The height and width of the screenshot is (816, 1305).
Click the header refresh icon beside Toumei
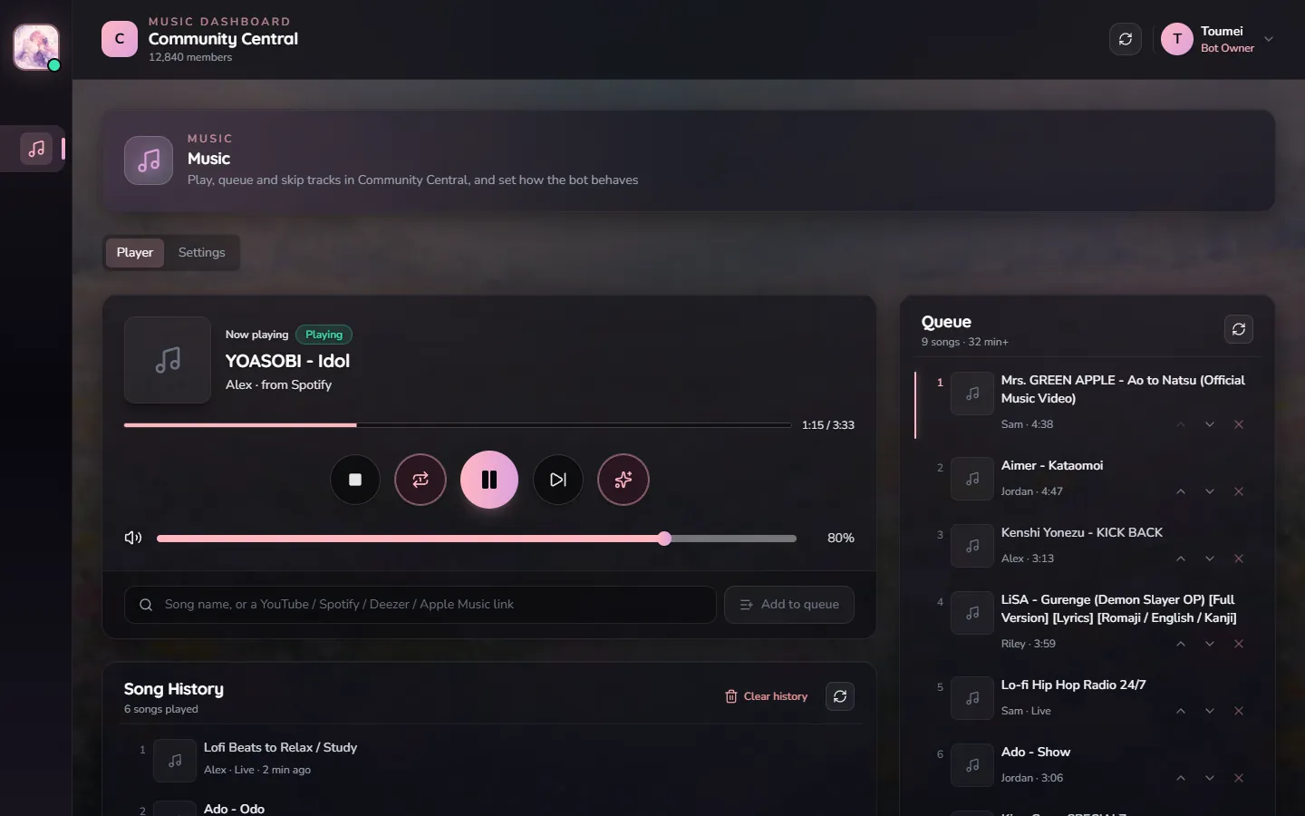click(x=1126, y=39)
